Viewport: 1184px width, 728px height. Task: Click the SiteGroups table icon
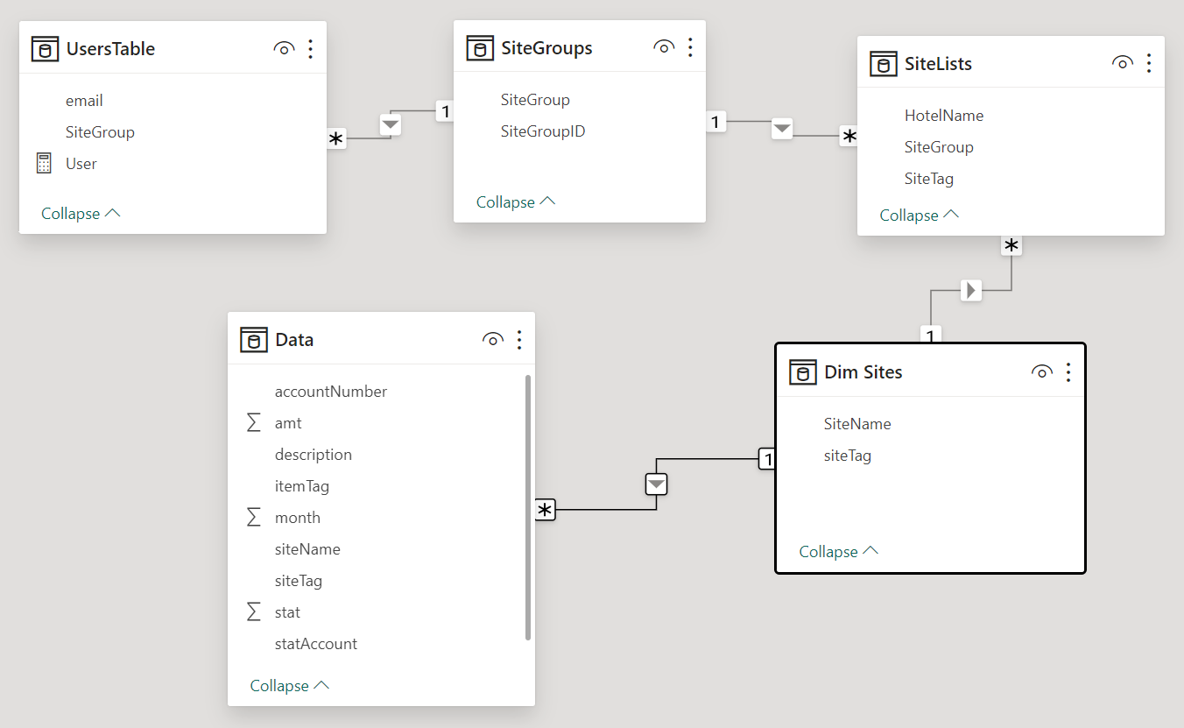click(x=479, y=48)
